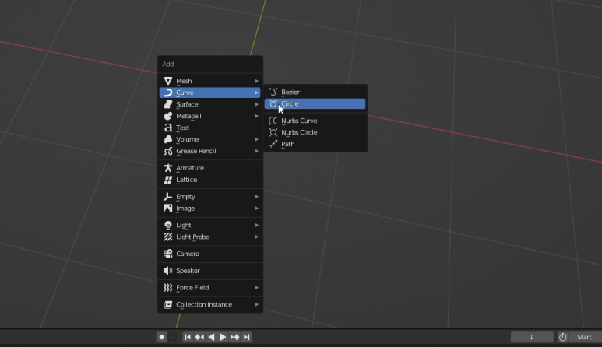The width and height of the screenshot is (602, 347).
Task: Add a Path curve
Action: click(315, 144)
